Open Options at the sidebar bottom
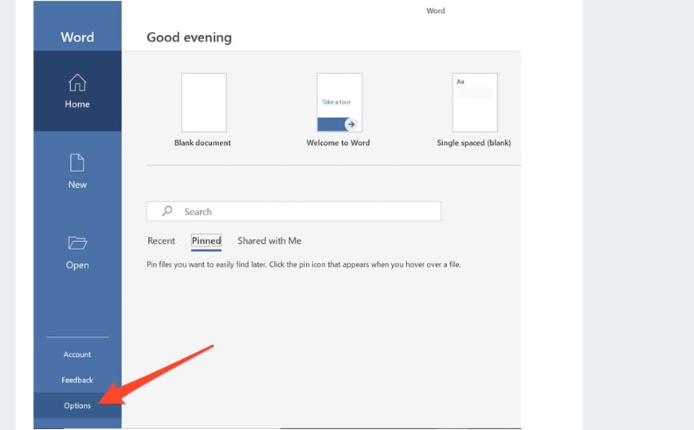Viewport: 694px width, 430px height. coord(77,405)
